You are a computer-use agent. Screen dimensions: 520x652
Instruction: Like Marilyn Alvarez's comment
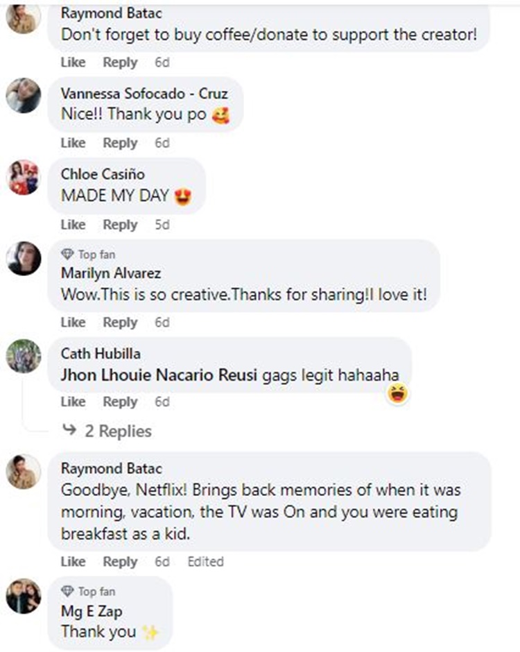tap(73, 323)
